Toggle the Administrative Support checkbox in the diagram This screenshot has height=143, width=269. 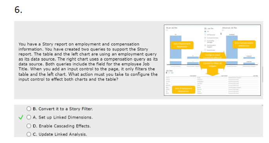point(205,45)
